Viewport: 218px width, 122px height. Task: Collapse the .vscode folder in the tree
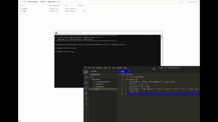tap(103, 79)
